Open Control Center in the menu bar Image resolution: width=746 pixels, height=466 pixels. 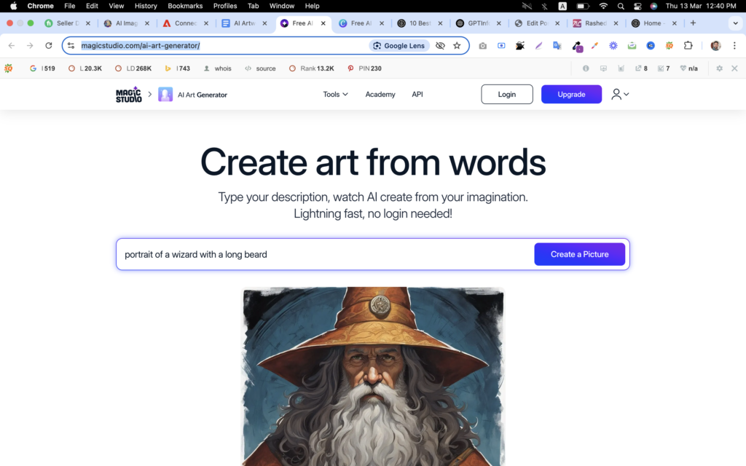[x=637, y=6]
